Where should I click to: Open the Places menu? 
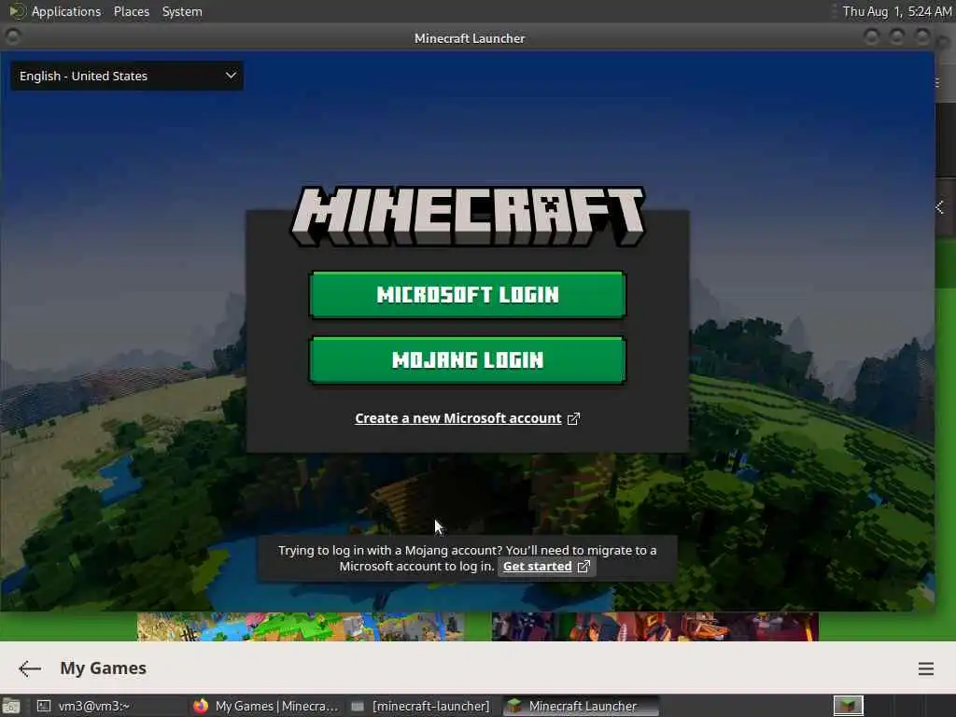131,11
